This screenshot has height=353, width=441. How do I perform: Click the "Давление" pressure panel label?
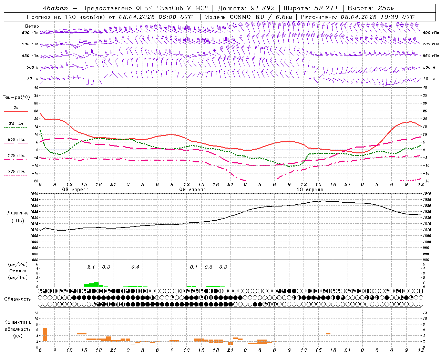[x=18, y=213]
